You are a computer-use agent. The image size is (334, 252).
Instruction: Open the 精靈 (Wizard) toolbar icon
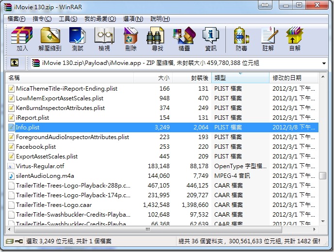(184, 39)
